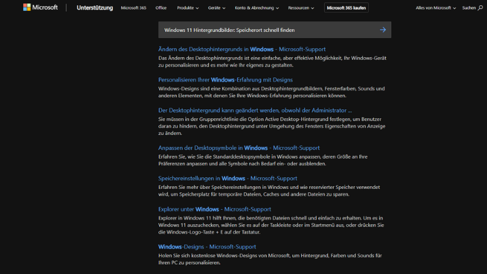The height and width of the screenshot is (274, 487).
Task: Expand the Produkte dropdown
Action: tap(188, 8)
